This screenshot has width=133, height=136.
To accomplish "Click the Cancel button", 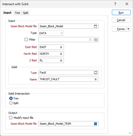I will coord(121,20).
